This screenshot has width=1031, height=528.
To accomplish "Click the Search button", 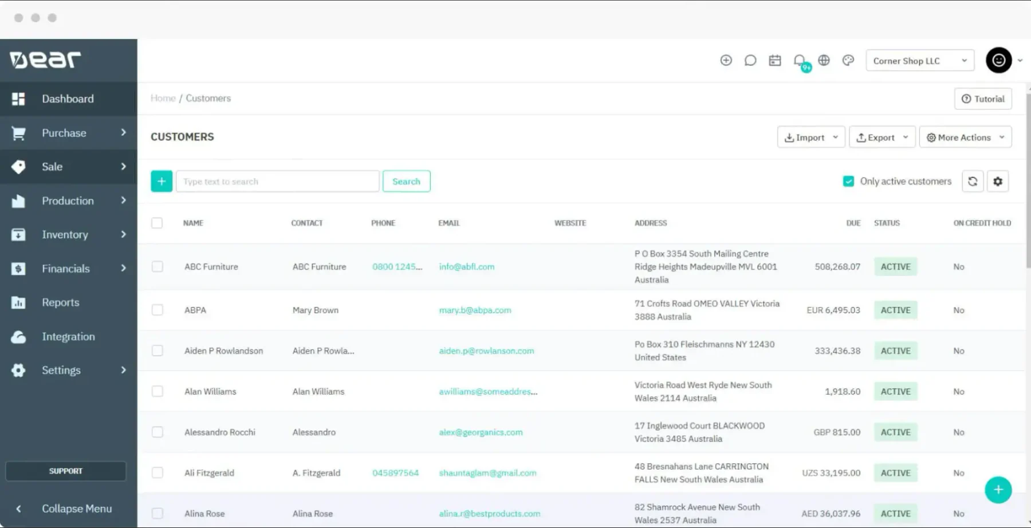I will (407, 182).
